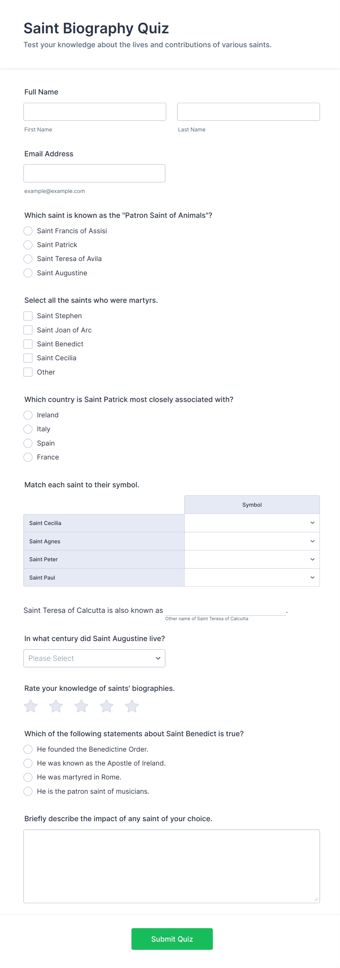Select the third rating star
The height and width of the screenshot is (968, 340).
(x=81, y=707)
